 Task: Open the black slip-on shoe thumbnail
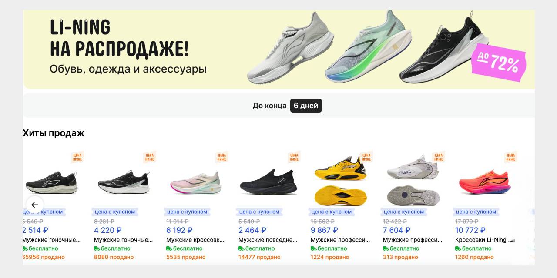[268, 182]
